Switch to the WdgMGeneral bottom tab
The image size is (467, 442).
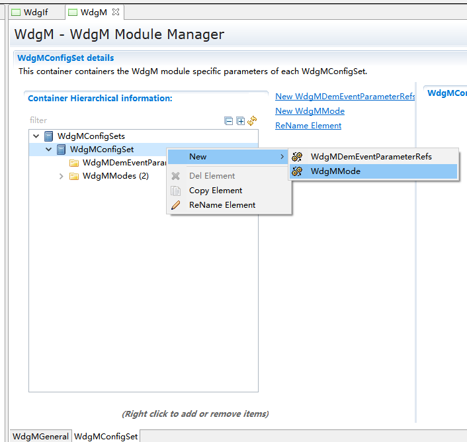click(40, 436)
